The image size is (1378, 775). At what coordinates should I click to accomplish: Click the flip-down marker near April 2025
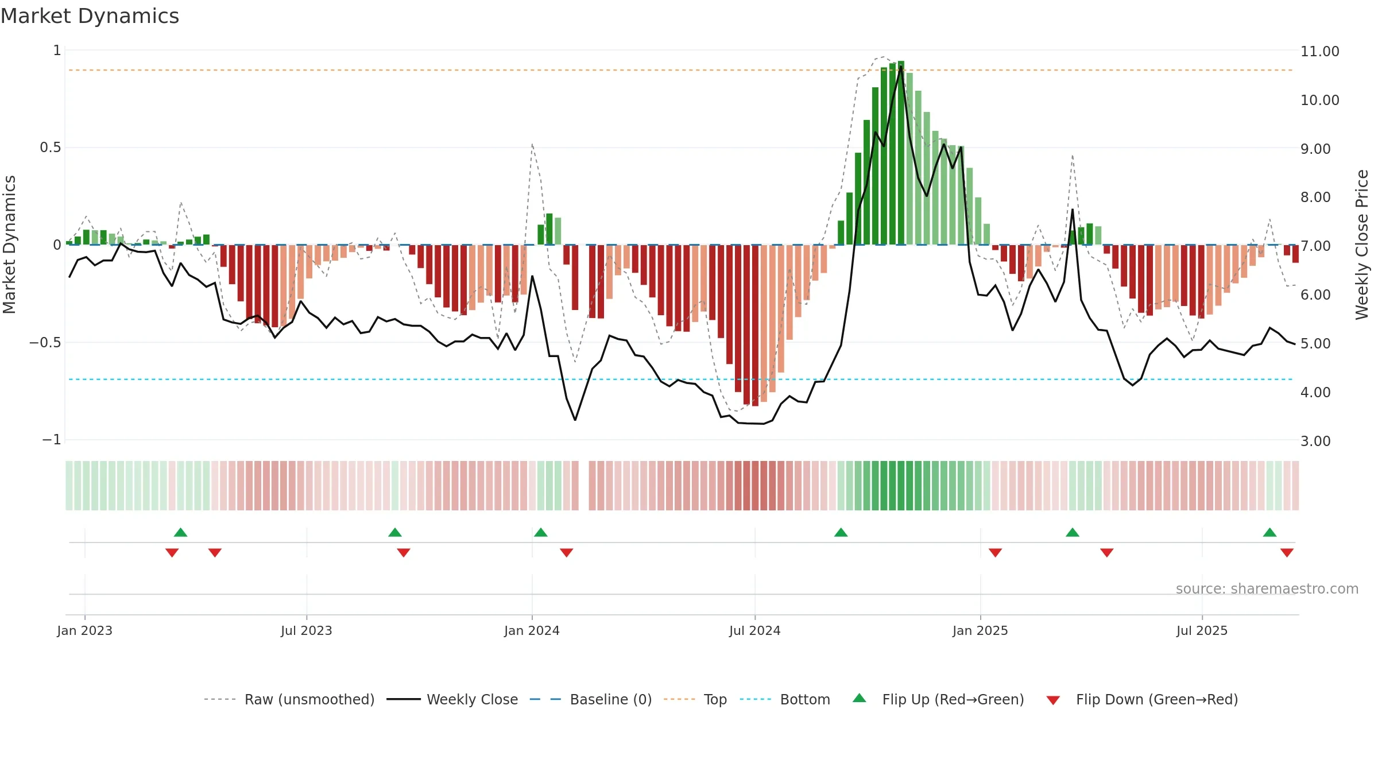click(1107, 553)
